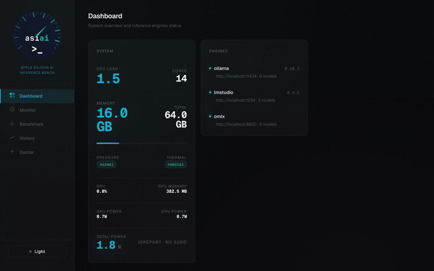This screenshot has height=271, width=434.
Task: Go to the Benchmark page
Action: [x=37, y=124]
